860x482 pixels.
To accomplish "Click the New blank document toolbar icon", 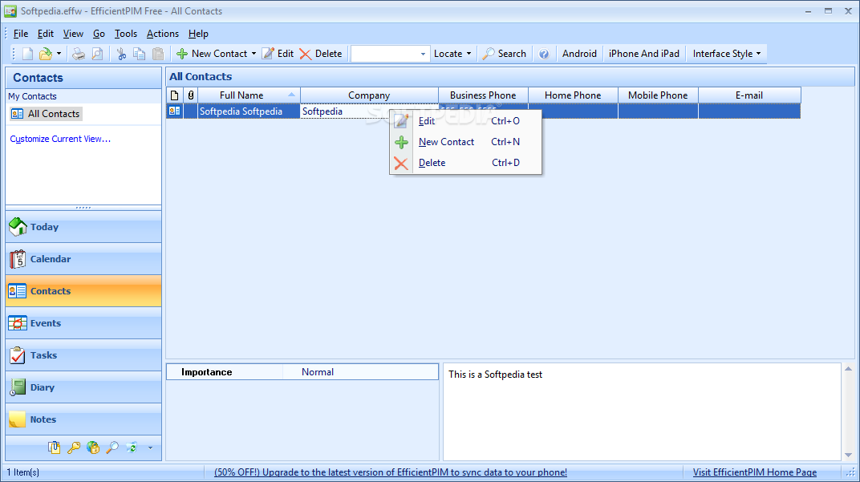I will 27,54.
